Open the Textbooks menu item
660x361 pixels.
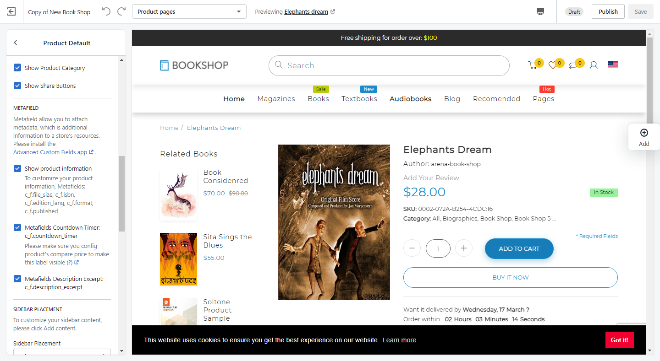[x=359, y=99]
